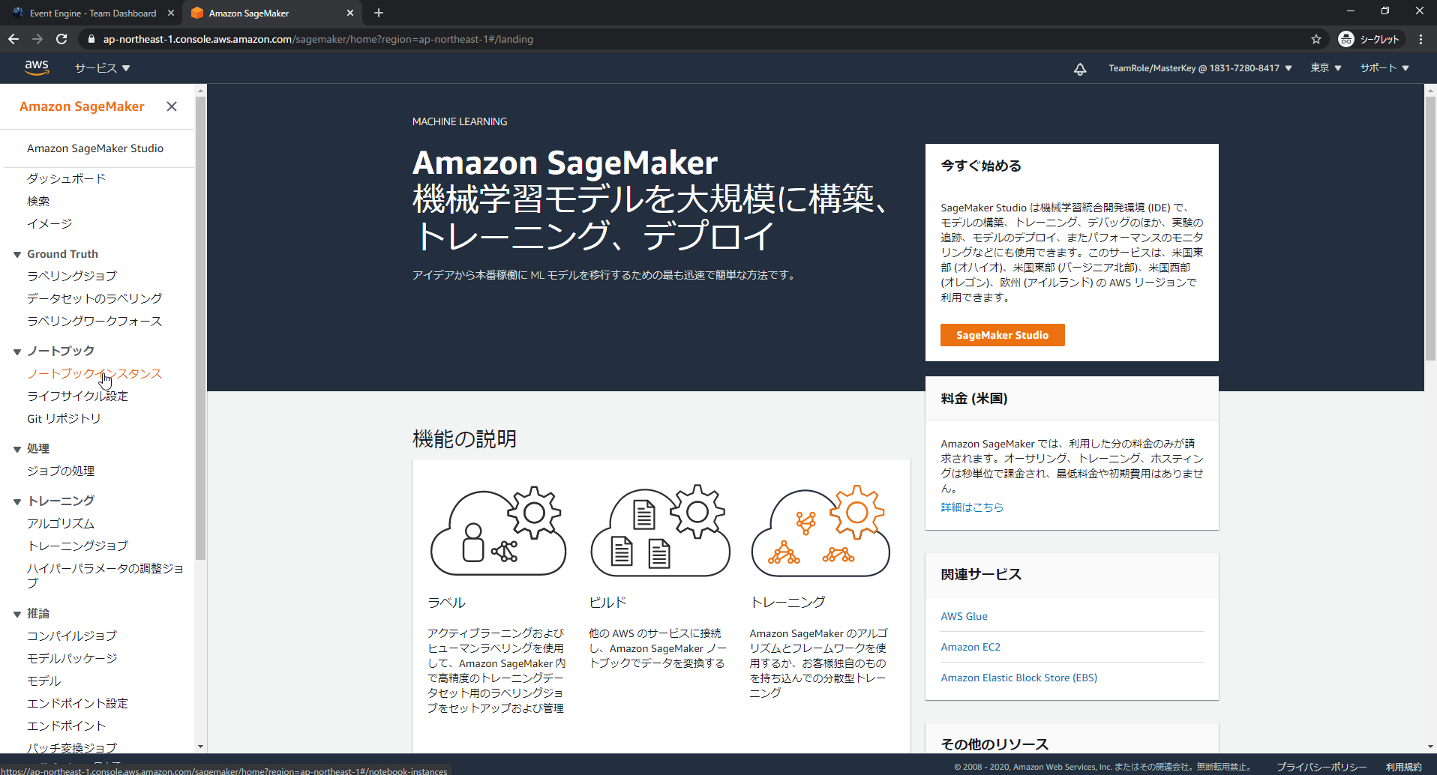Open データセットのラベリング in sidebar
Screen dimensions: 1437x775
click(94, 298)
